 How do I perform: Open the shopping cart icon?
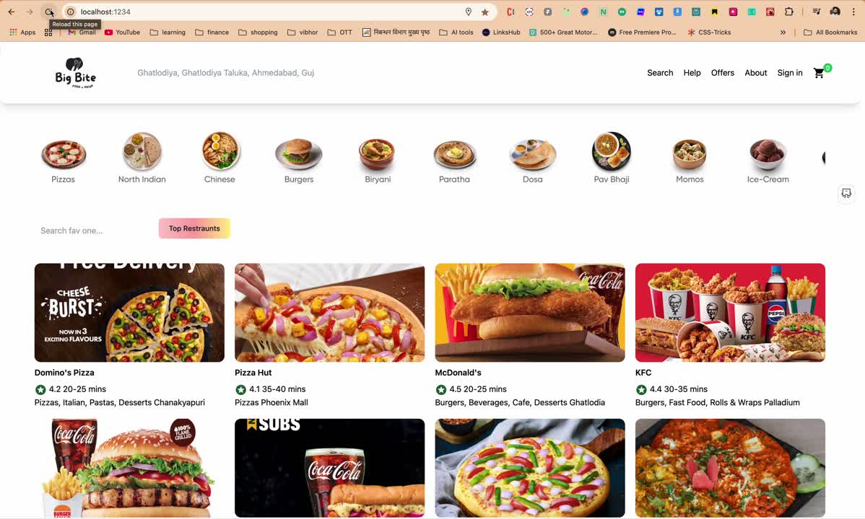pos(819,73)
